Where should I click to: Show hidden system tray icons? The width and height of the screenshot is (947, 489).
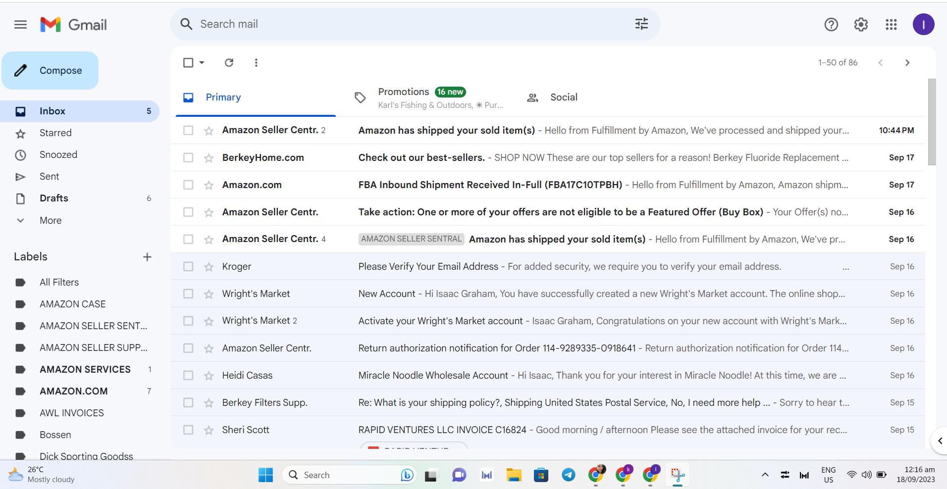tap(765, 475)
